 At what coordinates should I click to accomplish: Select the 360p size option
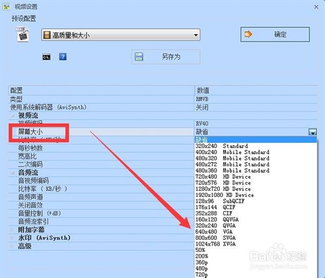[x=255, y=262]
